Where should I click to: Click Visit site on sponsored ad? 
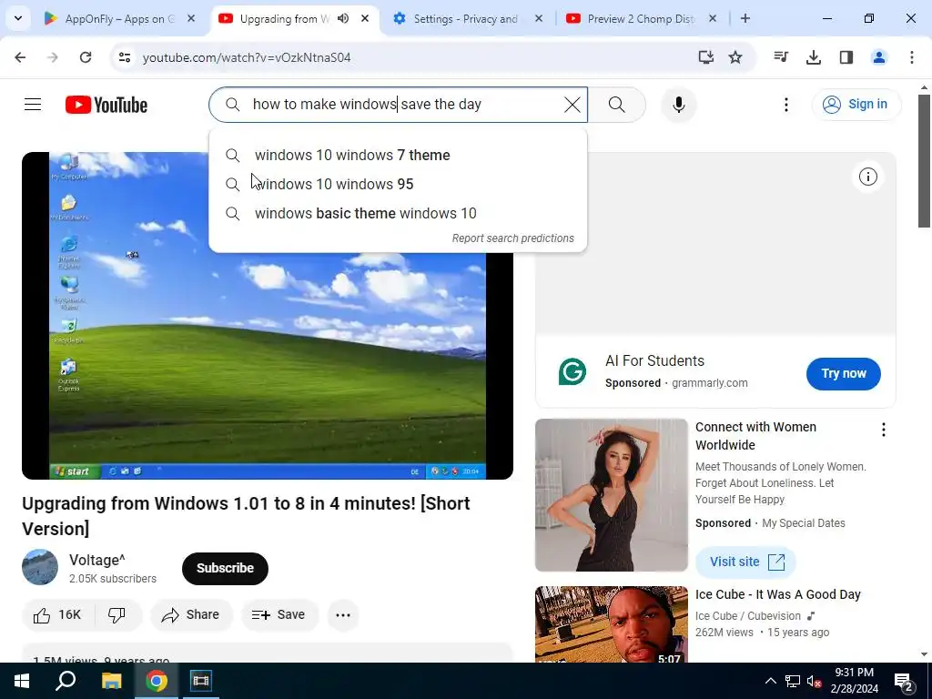[746, 562]
